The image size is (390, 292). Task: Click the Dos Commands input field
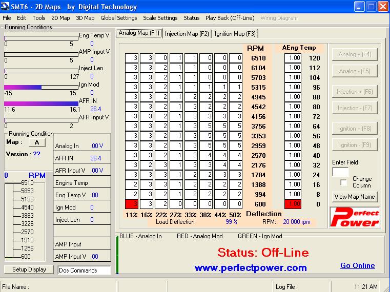pyautogui.click(x=84, y=270)
